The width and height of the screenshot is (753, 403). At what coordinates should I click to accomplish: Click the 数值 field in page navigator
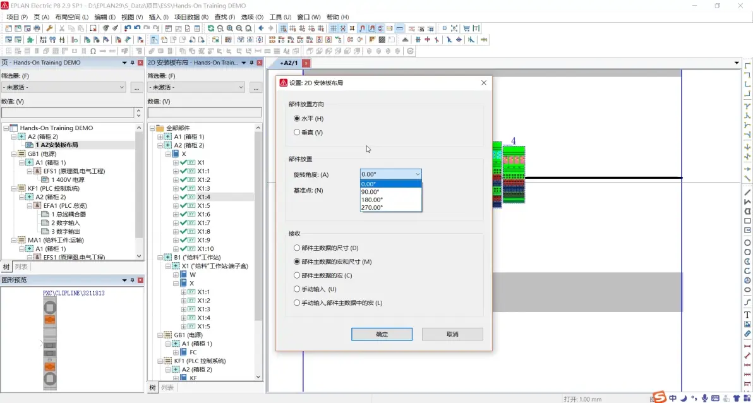pos(68,113)
